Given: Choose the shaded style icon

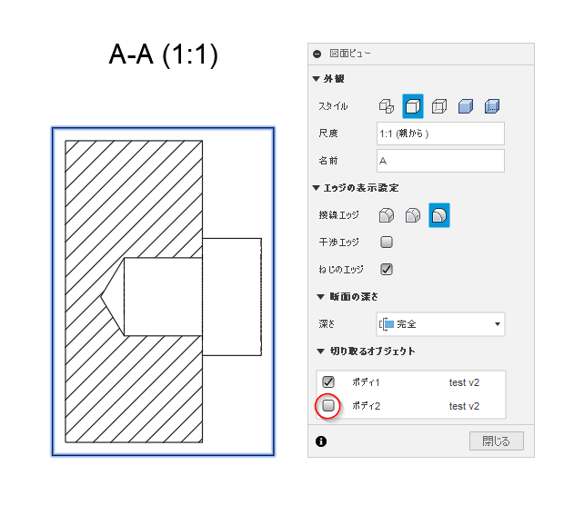Looking at the screenshot, I should click(466, 106).
